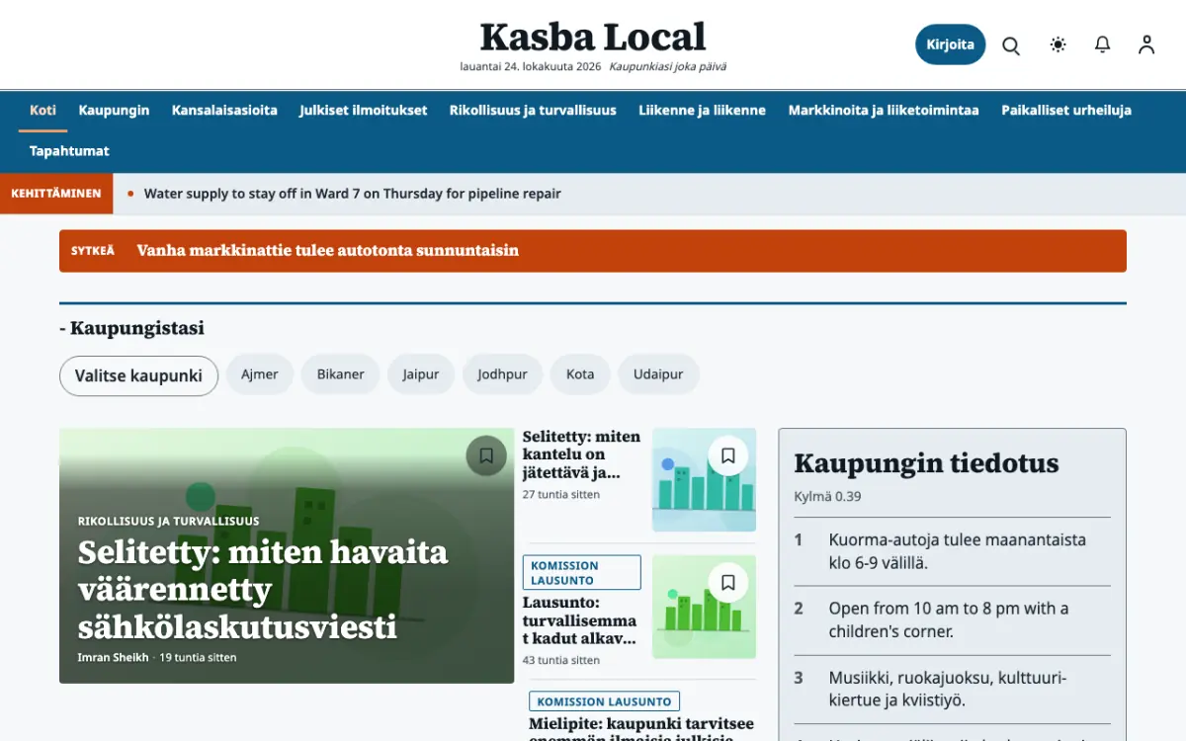Click Komission lausunto tag above Mielipite article

pyautogui.click(x=605, y=701)
